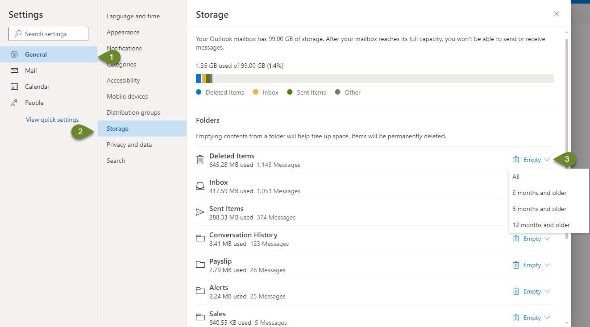
Task: Click the Conversation History folder icon
Action: (199, 238)
